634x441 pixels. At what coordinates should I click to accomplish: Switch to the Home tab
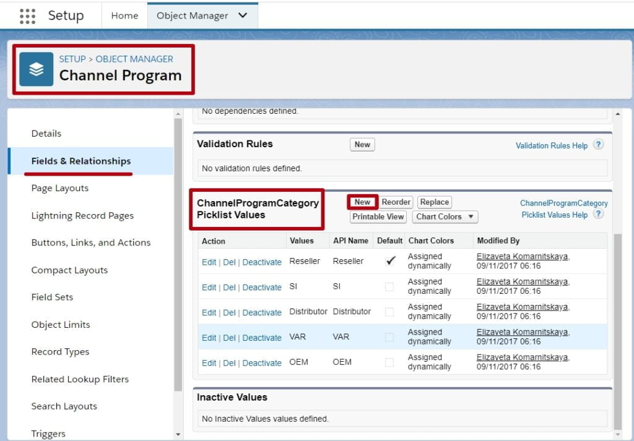(124, 15)
